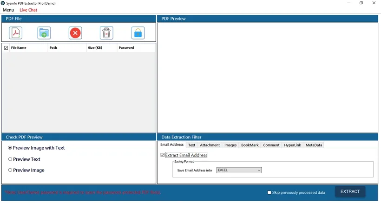Click the Add PDF file icon

pyautogui.click(x=16, y=33)
